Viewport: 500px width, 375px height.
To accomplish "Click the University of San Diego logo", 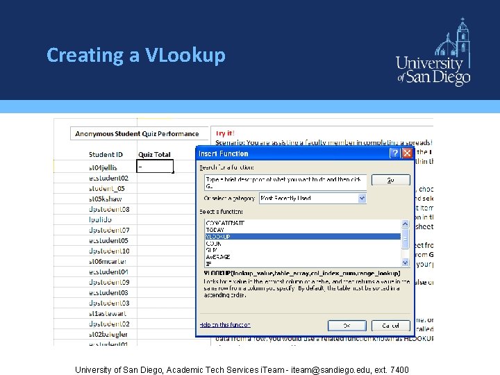I will point(433,52).
